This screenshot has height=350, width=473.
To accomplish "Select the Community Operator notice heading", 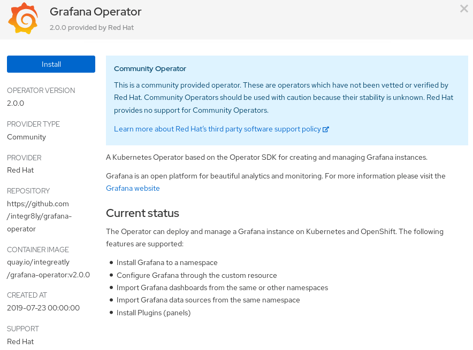I will pos(150,68).
